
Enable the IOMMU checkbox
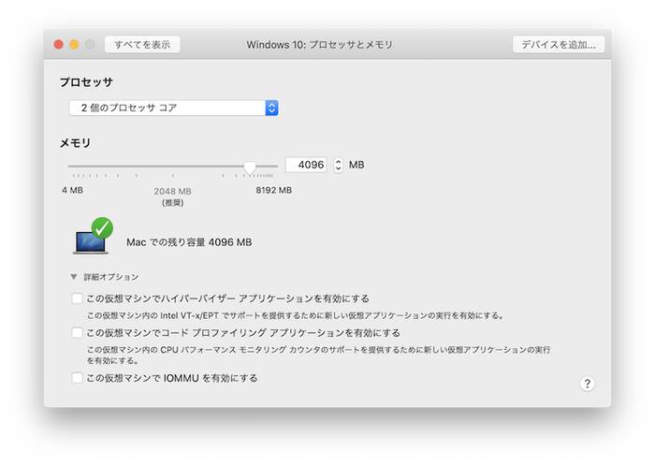coord(77,378)
